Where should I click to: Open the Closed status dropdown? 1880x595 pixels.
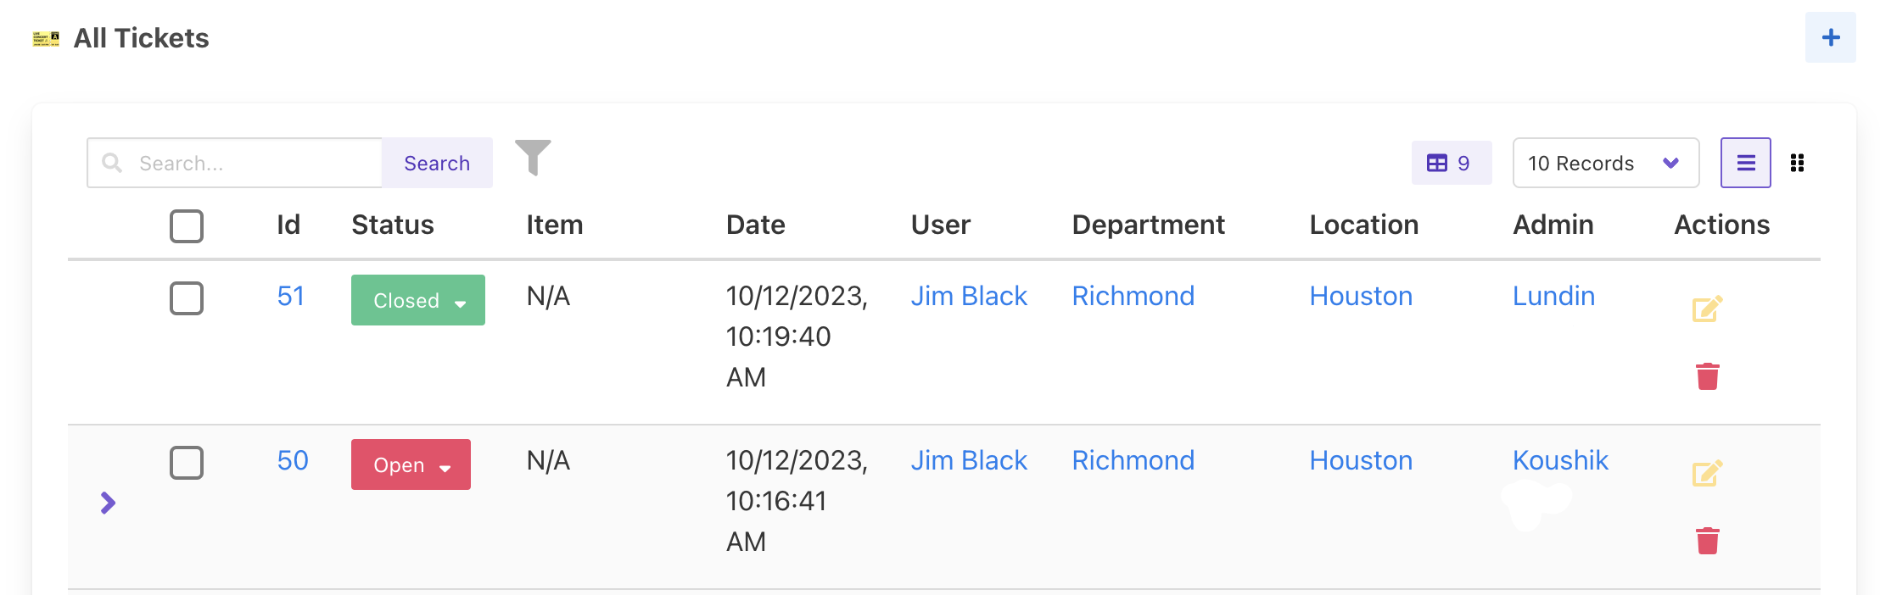(x=418, y=300)
